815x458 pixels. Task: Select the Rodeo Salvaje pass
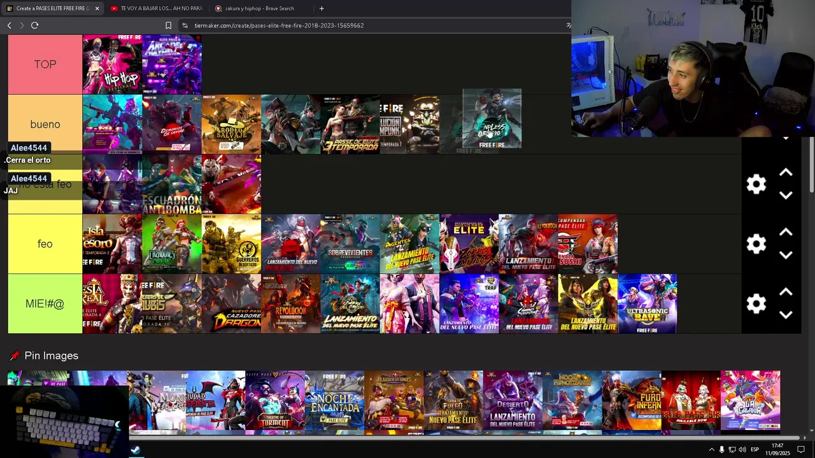click(x=231, y=124)
